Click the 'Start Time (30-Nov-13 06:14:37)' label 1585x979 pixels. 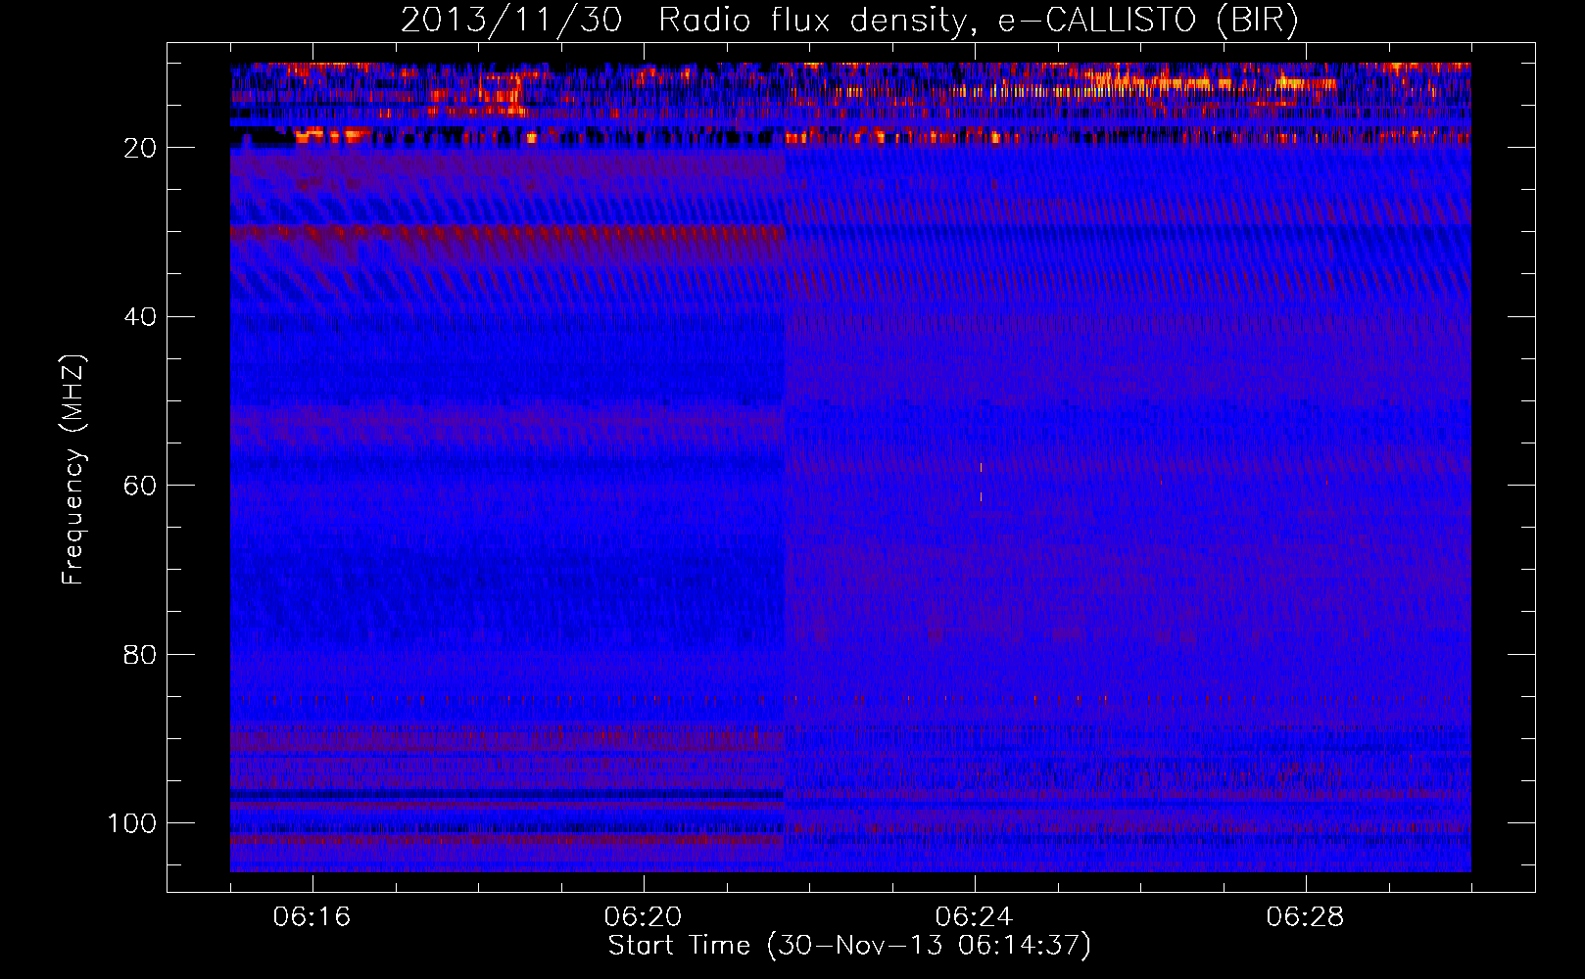pos(849,946)
